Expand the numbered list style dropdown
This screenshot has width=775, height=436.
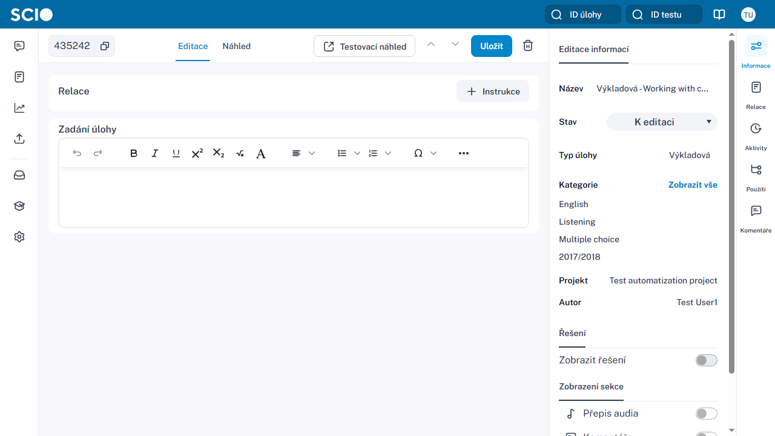pyautogui.click(x=388, y=153)
